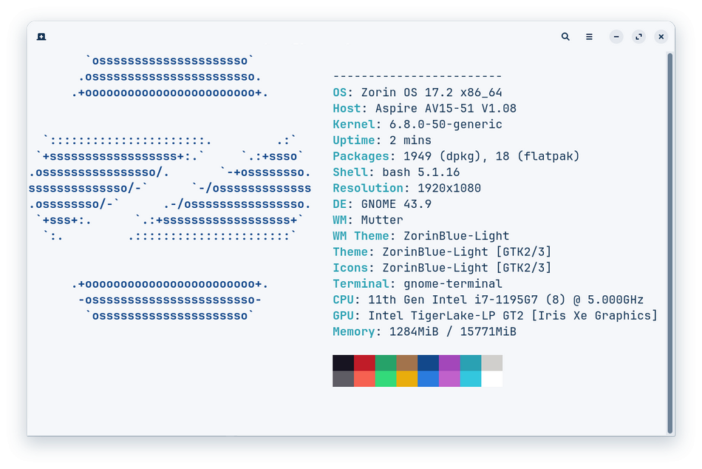Click the "CPU" label in system info
Image resolution: width=702 pixels, height=469 pixels.
pos(343,300)
